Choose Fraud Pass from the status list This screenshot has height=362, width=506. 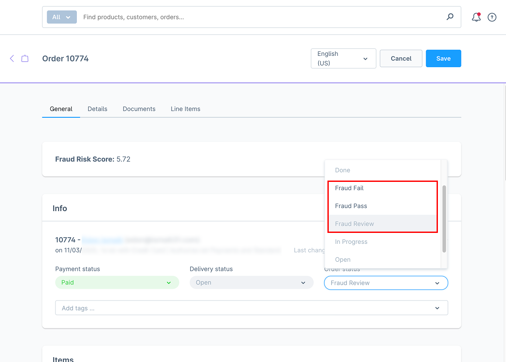pos(351,206)
